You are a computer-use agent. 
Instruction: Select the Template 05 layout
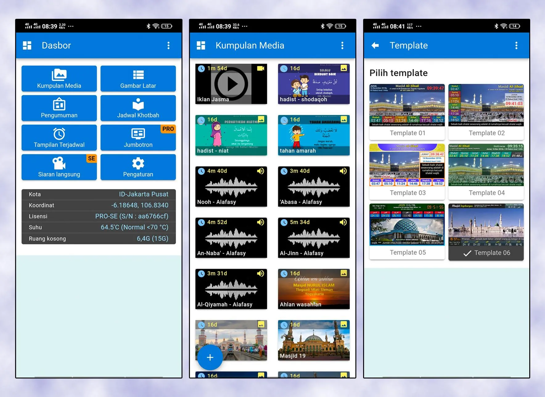[x=407, y=231]
